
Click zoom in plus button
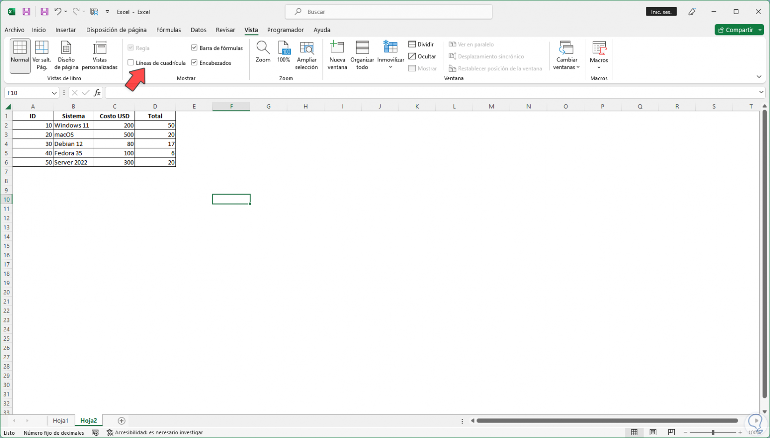[740, 432]
